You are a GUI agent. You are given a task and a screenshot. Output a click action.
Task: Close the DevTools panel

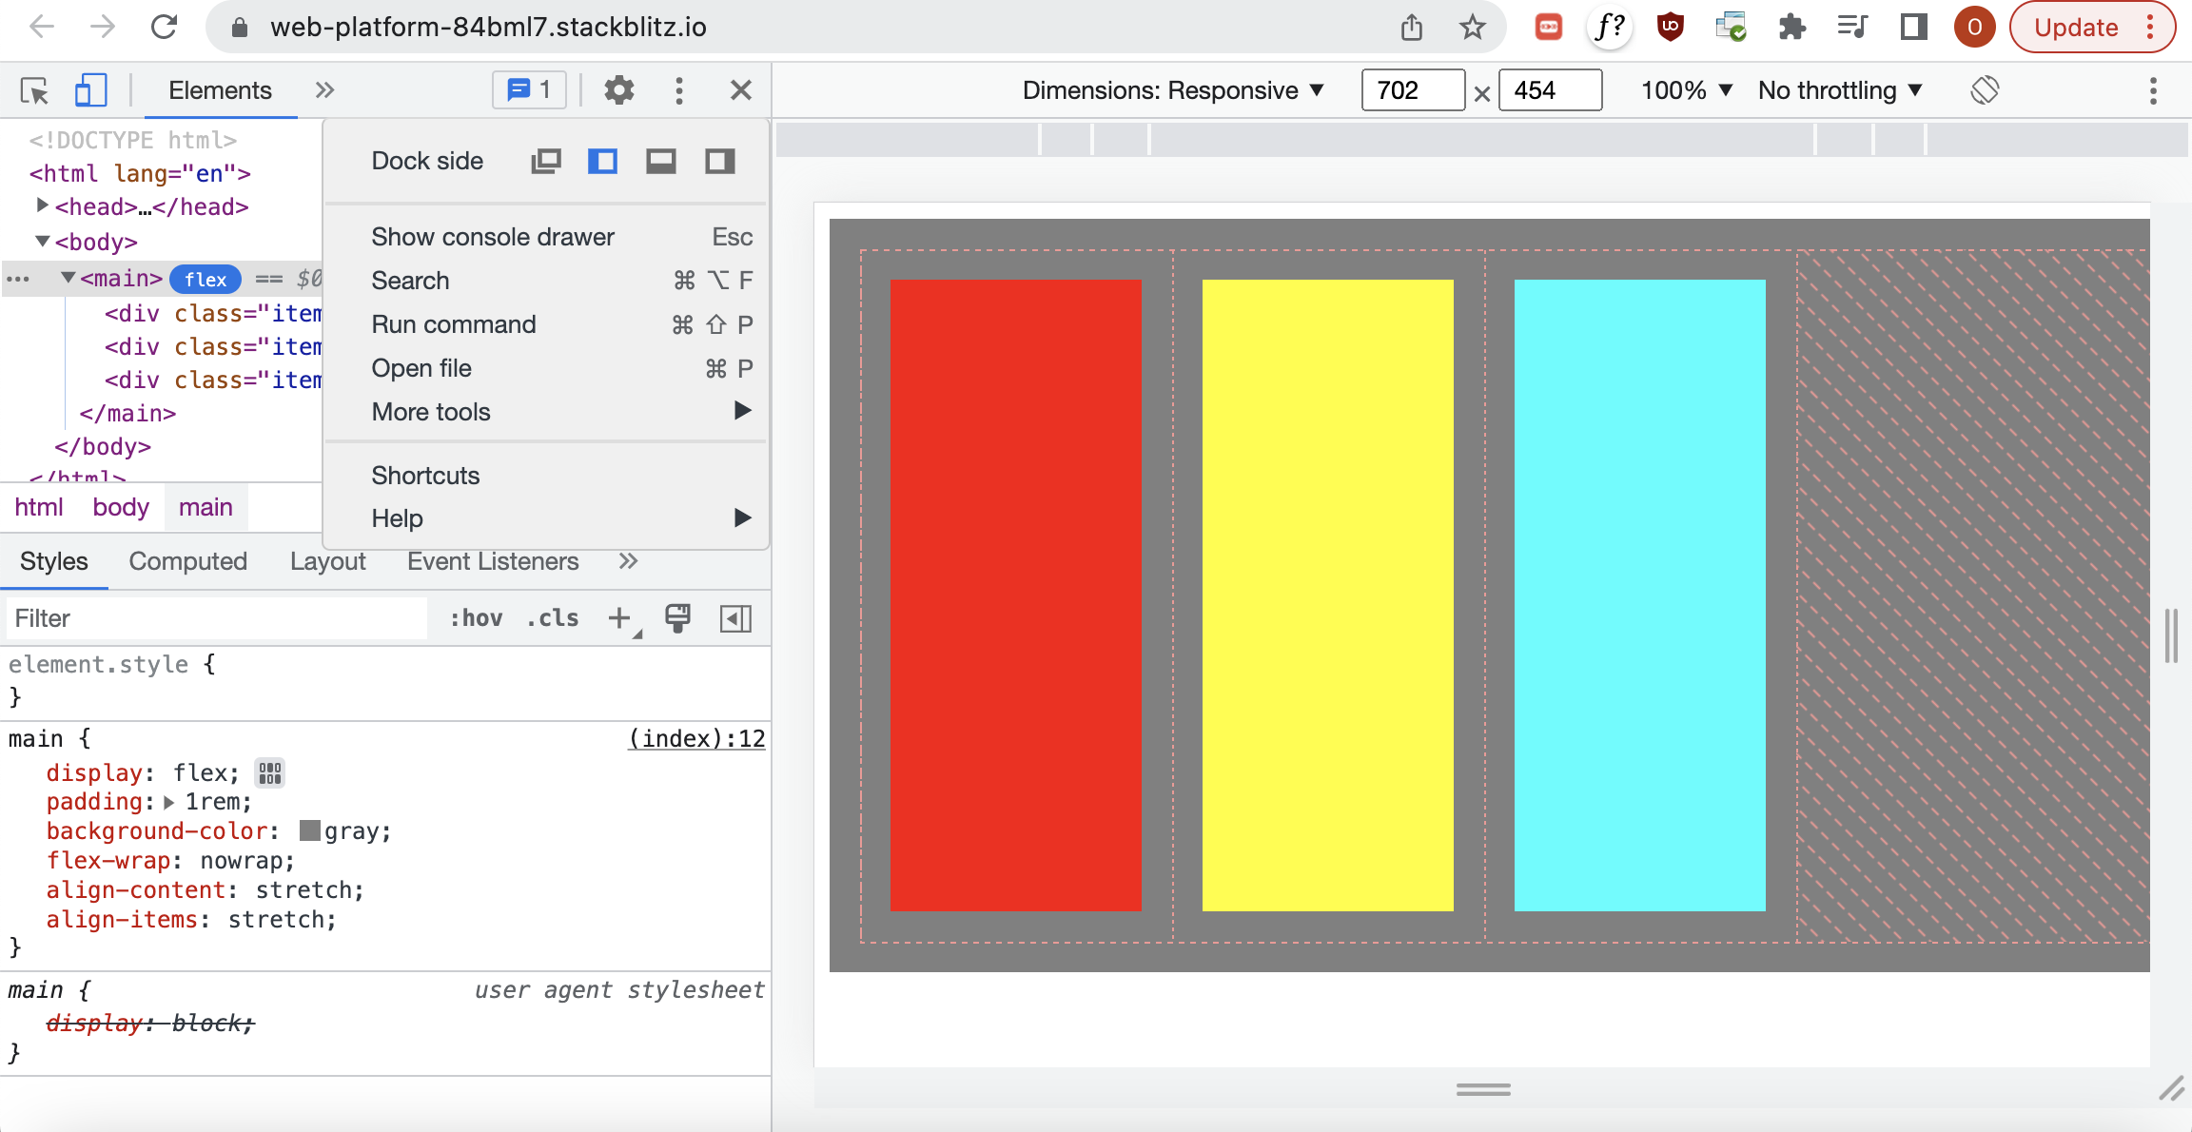click(741, 90)
